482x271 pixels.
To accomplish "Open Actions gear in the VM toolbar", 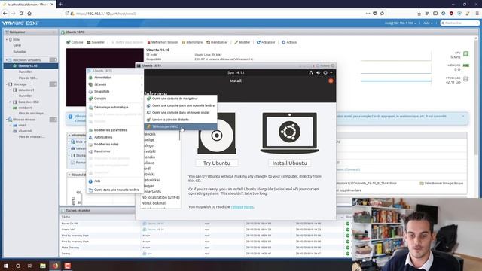I will [289, 42].
